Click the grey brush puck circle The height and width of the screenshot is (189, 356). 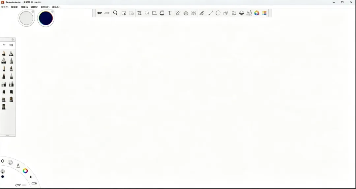pos(26,18)
